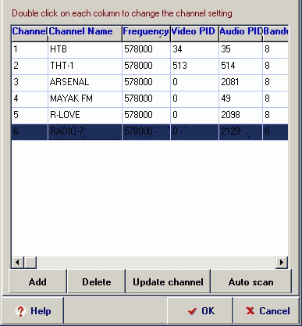Select the THT-1 channel name cell
This screenshot has height=326, width=302.
pyautogui.click(x=85, y=66)
